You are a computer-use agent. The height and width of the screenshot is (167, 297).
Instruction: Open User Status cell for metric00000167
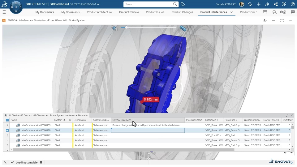(x=82, y=145)
